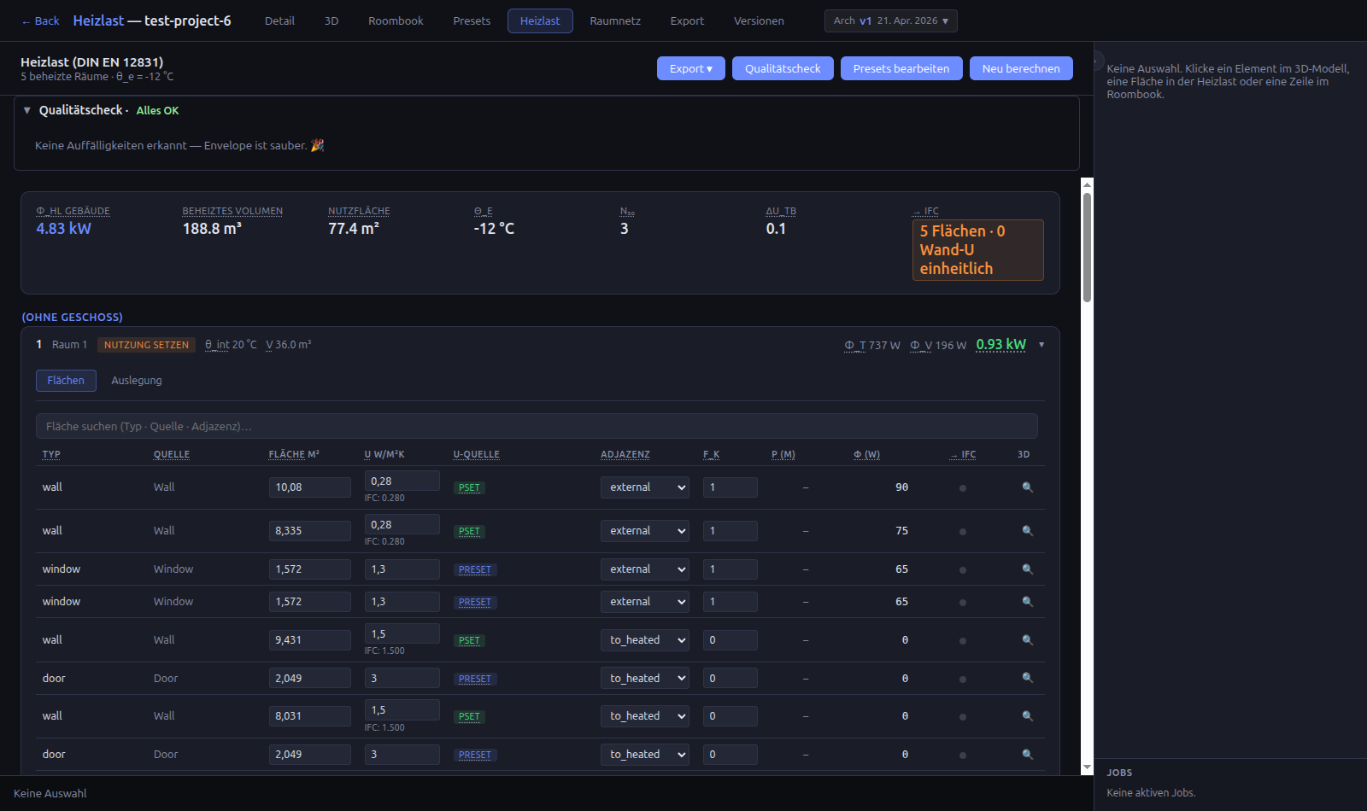The image size is (1367, 811).
Task: Click the F_K field of the 8,031 wall
Action: pos(730,716)
